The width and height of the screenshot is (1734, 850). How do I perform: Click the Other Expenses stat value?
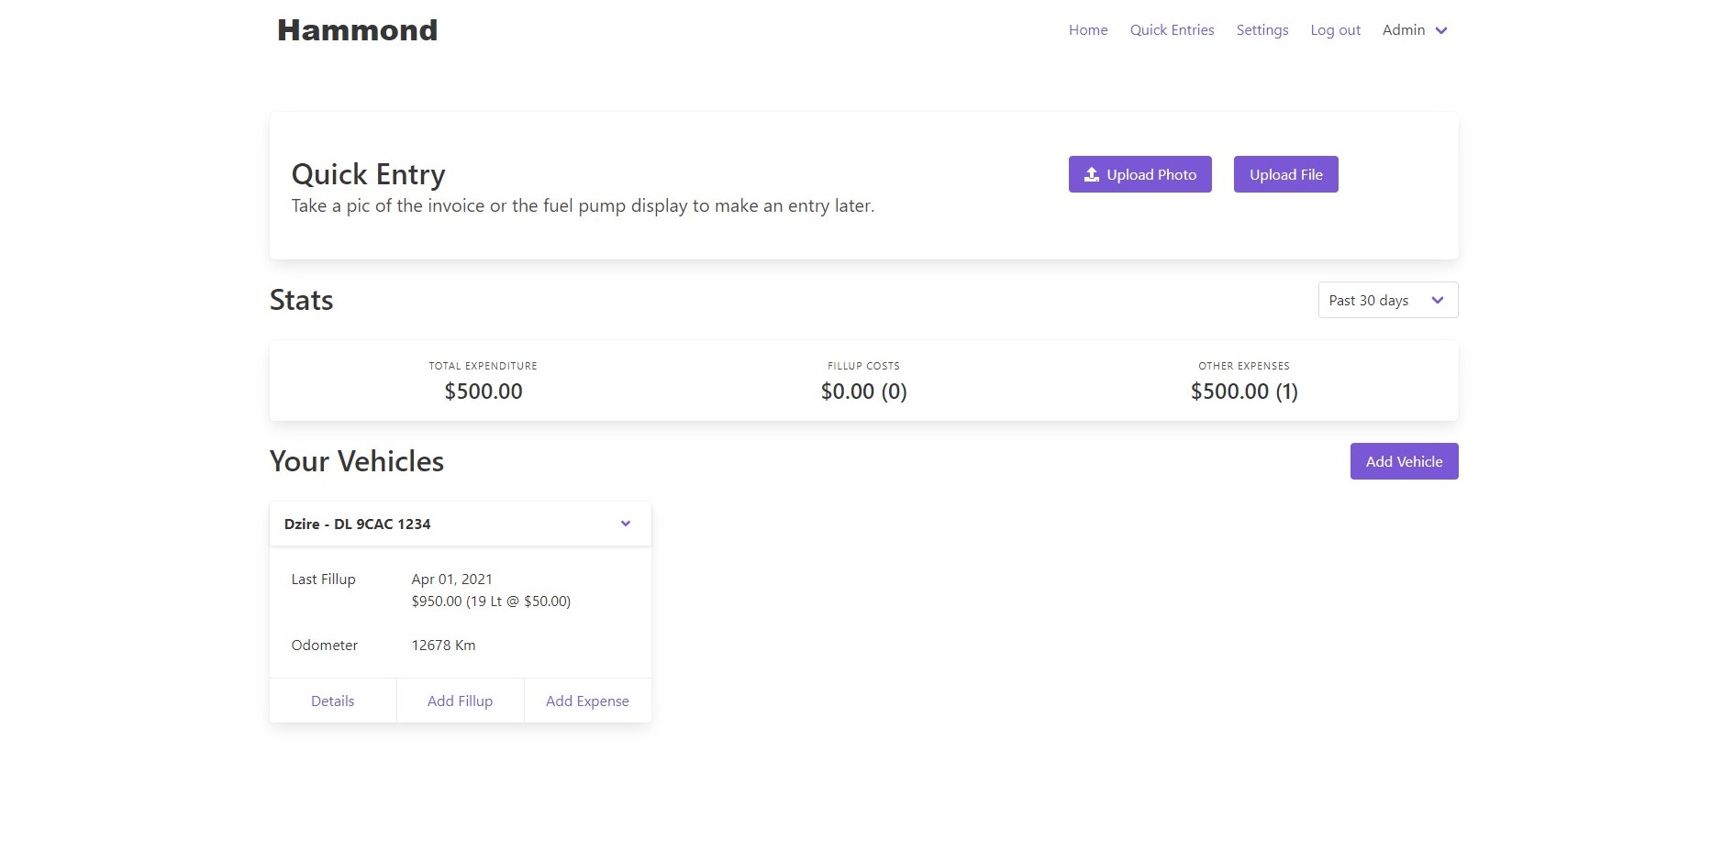[x=1243, y=391]
